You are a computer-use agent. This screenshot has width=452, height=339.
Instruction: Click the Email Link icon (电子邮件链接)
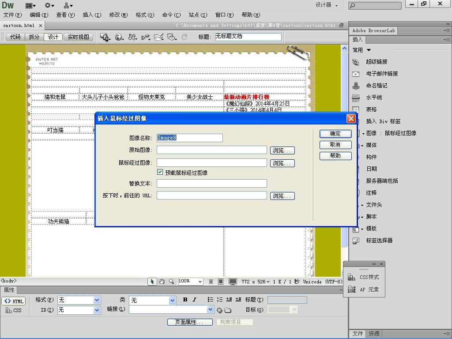[x=356, y=74]
